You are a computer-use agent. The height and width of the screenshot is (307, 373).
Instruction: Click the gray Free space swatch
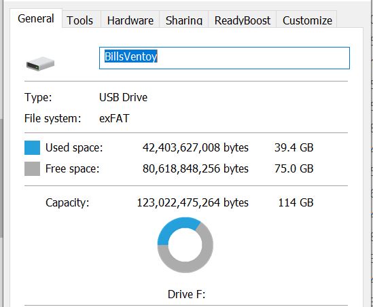(x=32, y=168)
